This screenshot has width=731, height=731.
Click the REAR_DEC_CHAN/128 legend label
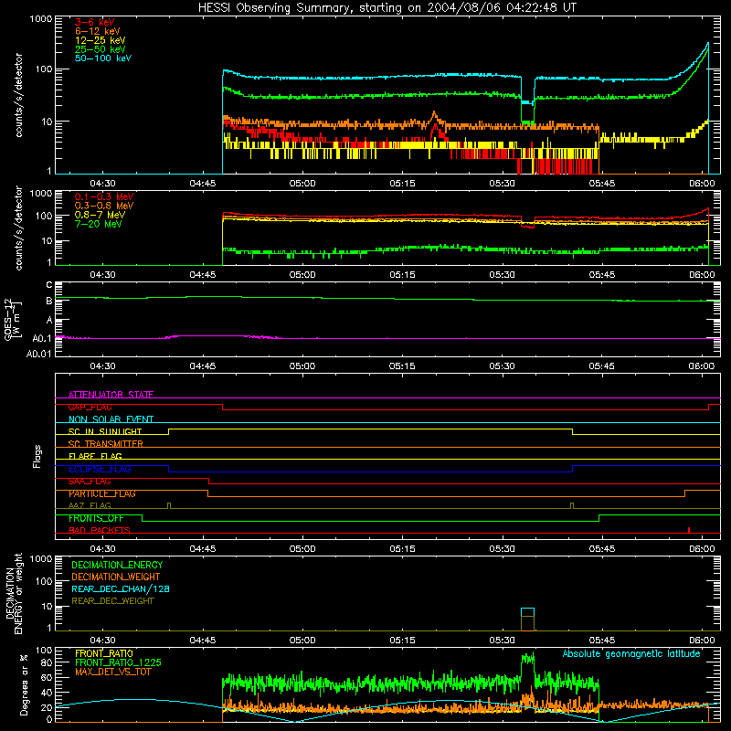tap(121, 588)
